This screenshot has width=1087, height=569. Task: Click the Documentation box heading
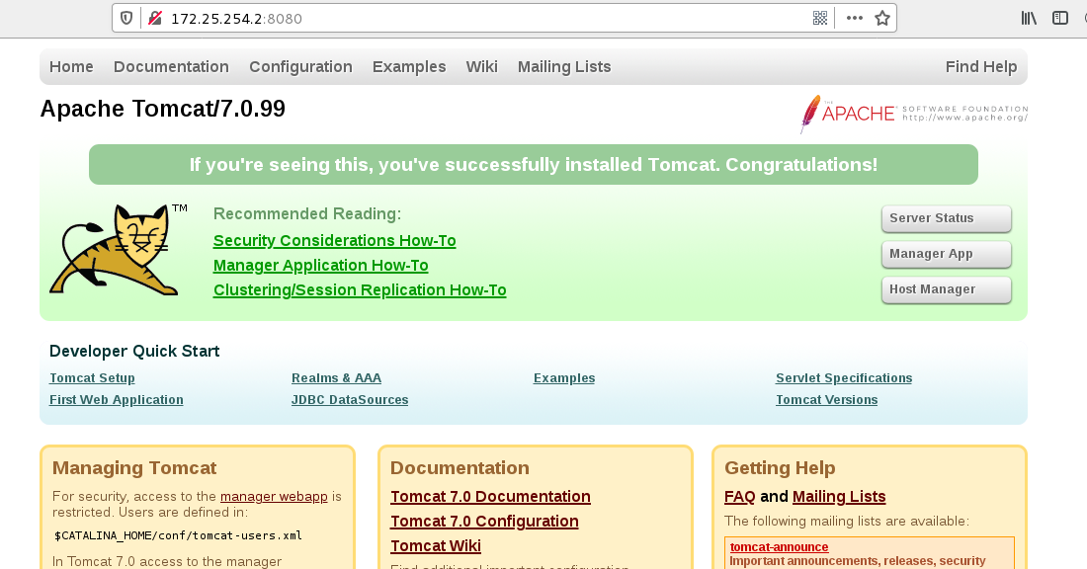[x=460, y=468]
